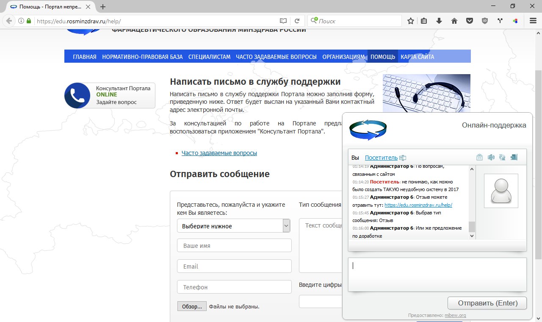542x322 pixels.
Task: Click the 'Обзор...' file browse button
Action: point(192,306)
